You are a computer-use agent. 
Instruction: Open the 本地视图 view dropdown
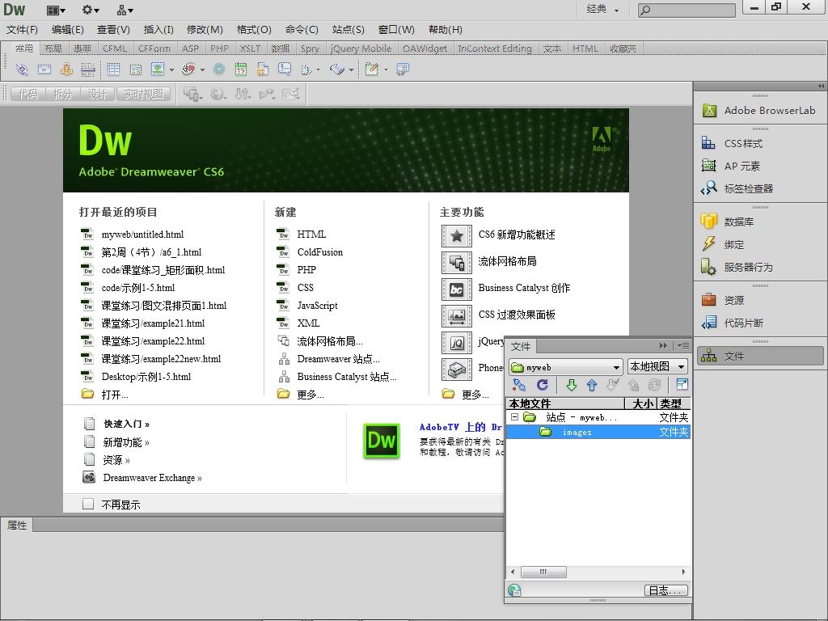[x=658, y=366]
